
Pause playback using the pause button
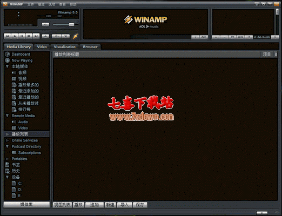22,36
